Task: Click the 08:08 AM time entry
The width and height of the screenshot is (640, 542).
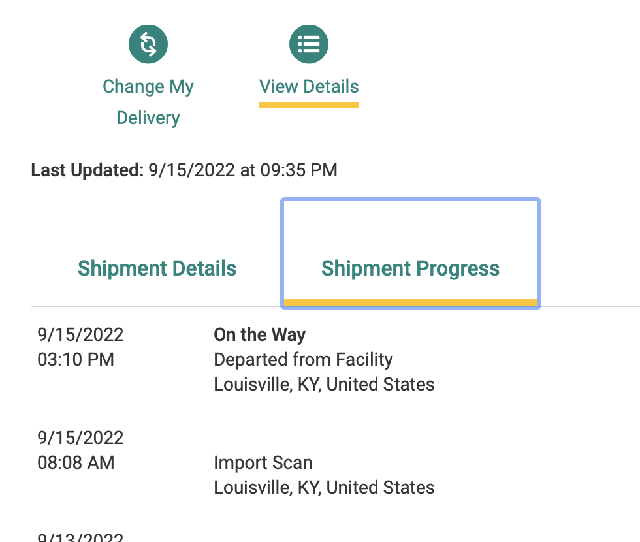Action: tap(76, 463)
